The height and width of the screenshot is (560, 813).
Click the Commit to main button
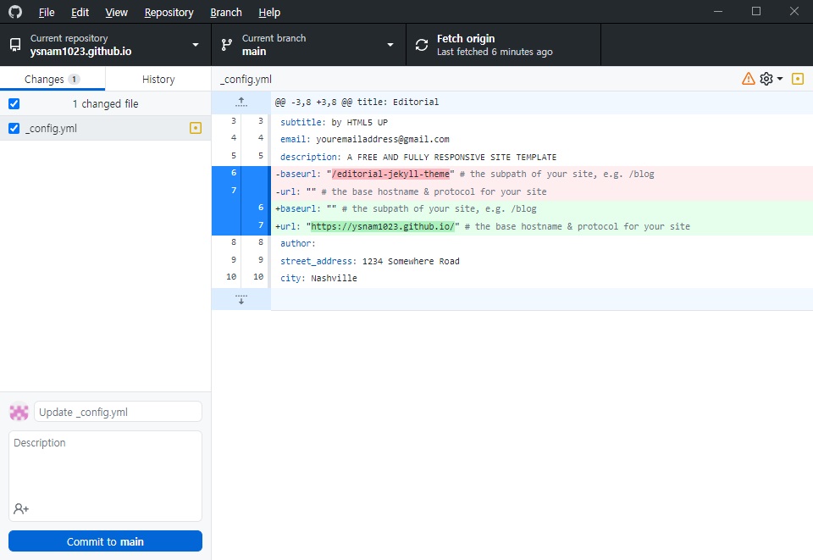click(105, 541)
